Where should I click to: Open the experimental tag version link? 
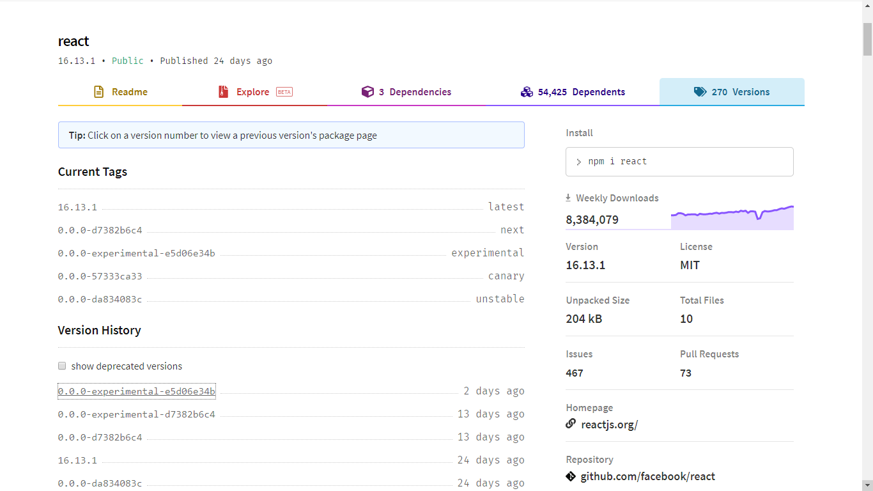(x=136, y=253)
